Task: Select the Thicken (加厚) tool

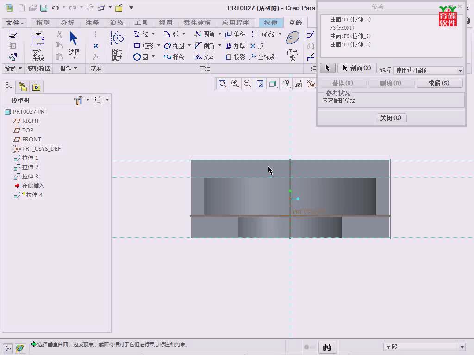Action: point(235,46)
